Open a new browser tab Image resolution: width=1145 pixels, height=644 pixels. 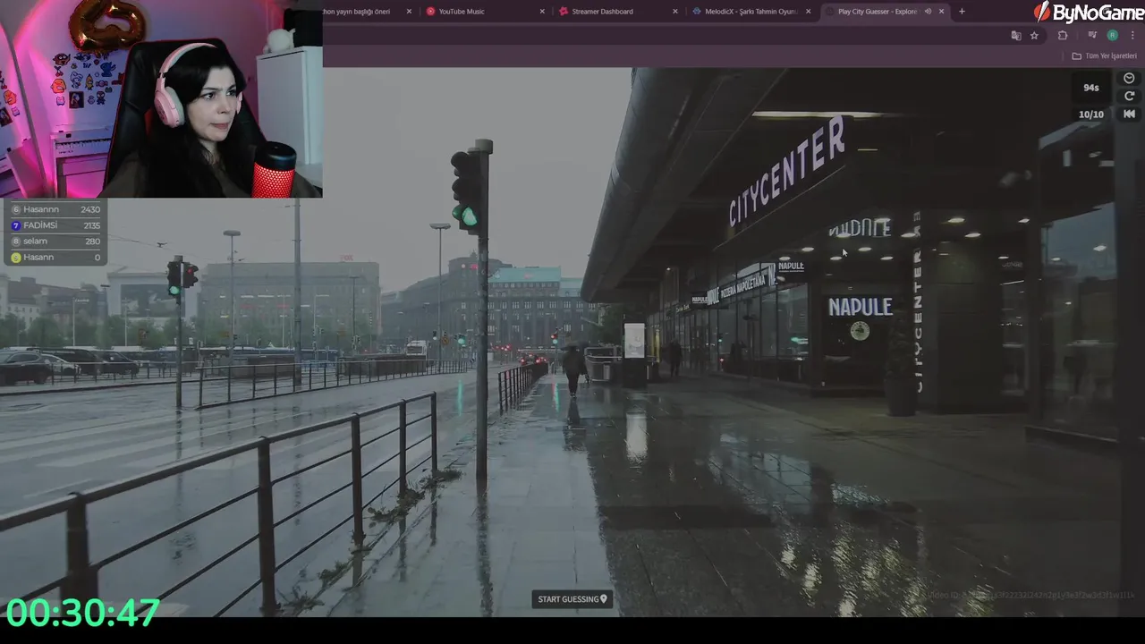(962, 12)
